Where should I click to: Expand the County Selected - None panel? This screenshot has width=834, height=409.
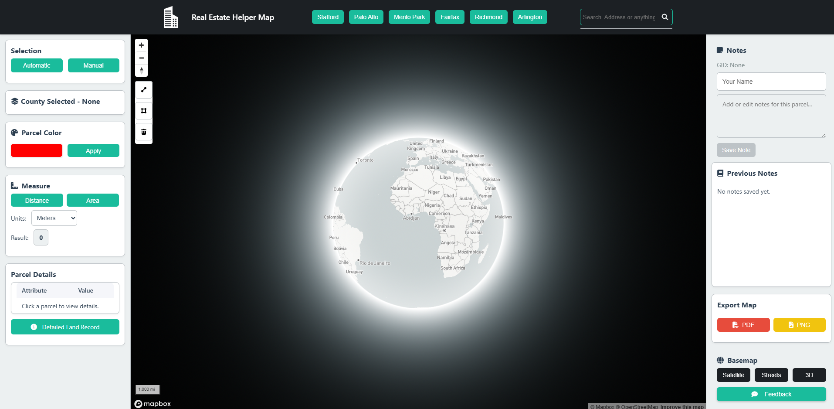pos(64,102)
